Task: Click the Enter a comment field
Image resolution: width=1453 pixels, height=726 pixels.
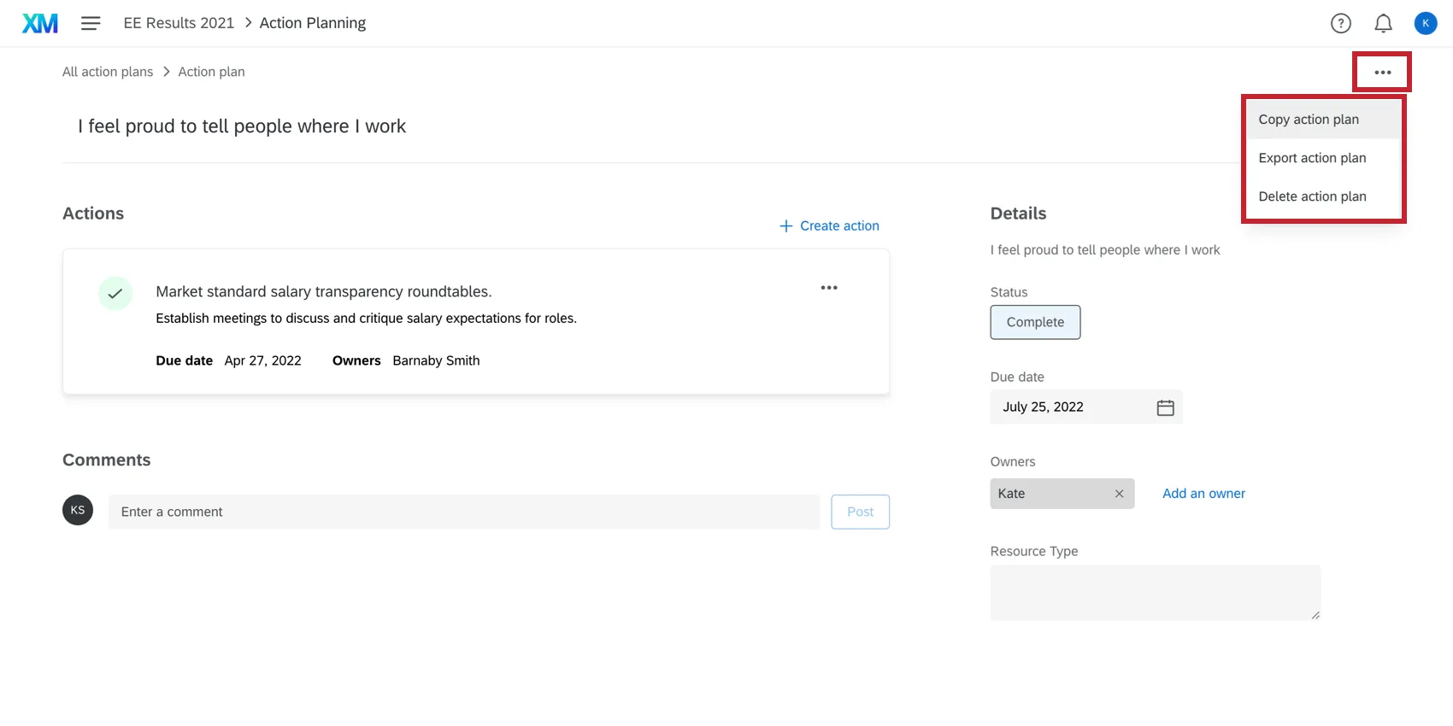Action: pos(463,512)
